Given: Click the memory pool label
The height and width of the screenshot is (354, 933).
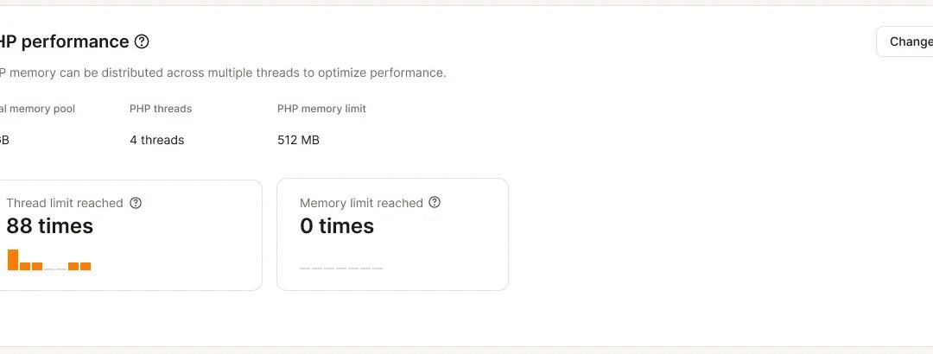Looking at the screenshot, I should coord(37,109).
